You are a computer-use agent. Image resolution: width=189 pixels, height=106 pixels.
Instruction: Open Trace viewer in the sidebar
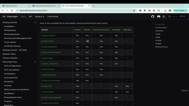coord(10,42)
